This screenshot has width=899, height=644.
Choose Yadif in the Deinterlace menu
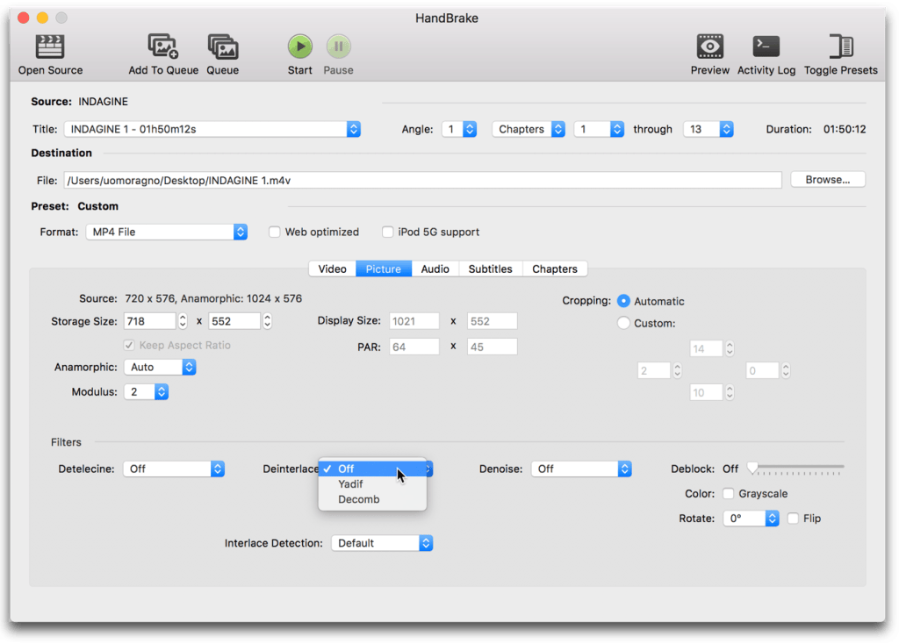tap(372, 484)
